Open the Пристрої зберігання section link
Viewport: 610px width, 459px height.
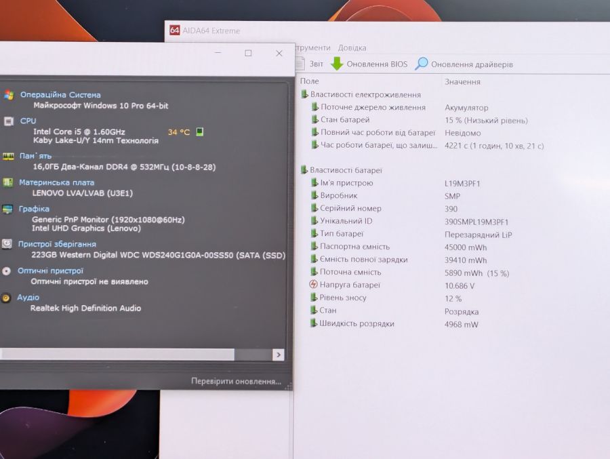(x=57, y=244)
